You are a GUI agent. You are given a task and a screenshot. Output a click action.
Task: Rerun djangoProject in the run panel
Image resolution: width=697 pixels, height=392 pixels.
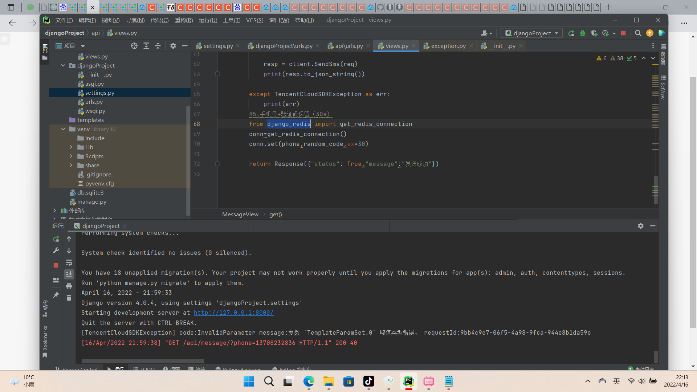(x=56, y=239)
